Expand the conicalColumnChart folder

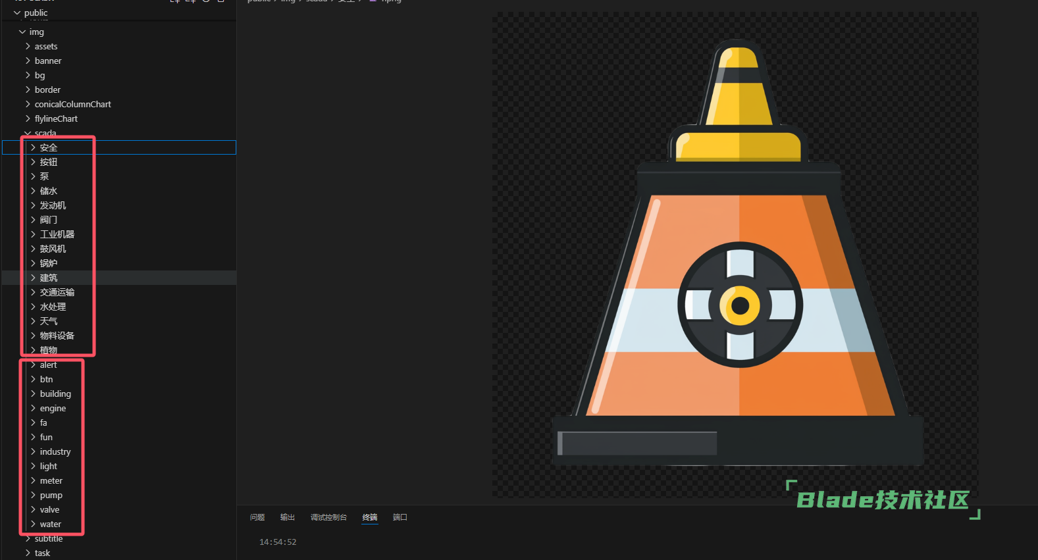pyautogui.click(x=72, y=104)
